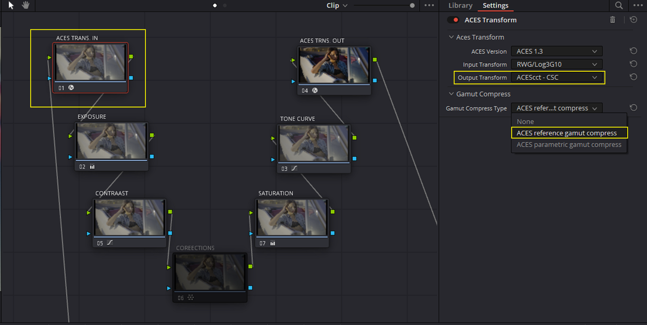Screen dimensions: 647x325
Task: Select the EXPOSURE node thumbnail
Action: 112,141
